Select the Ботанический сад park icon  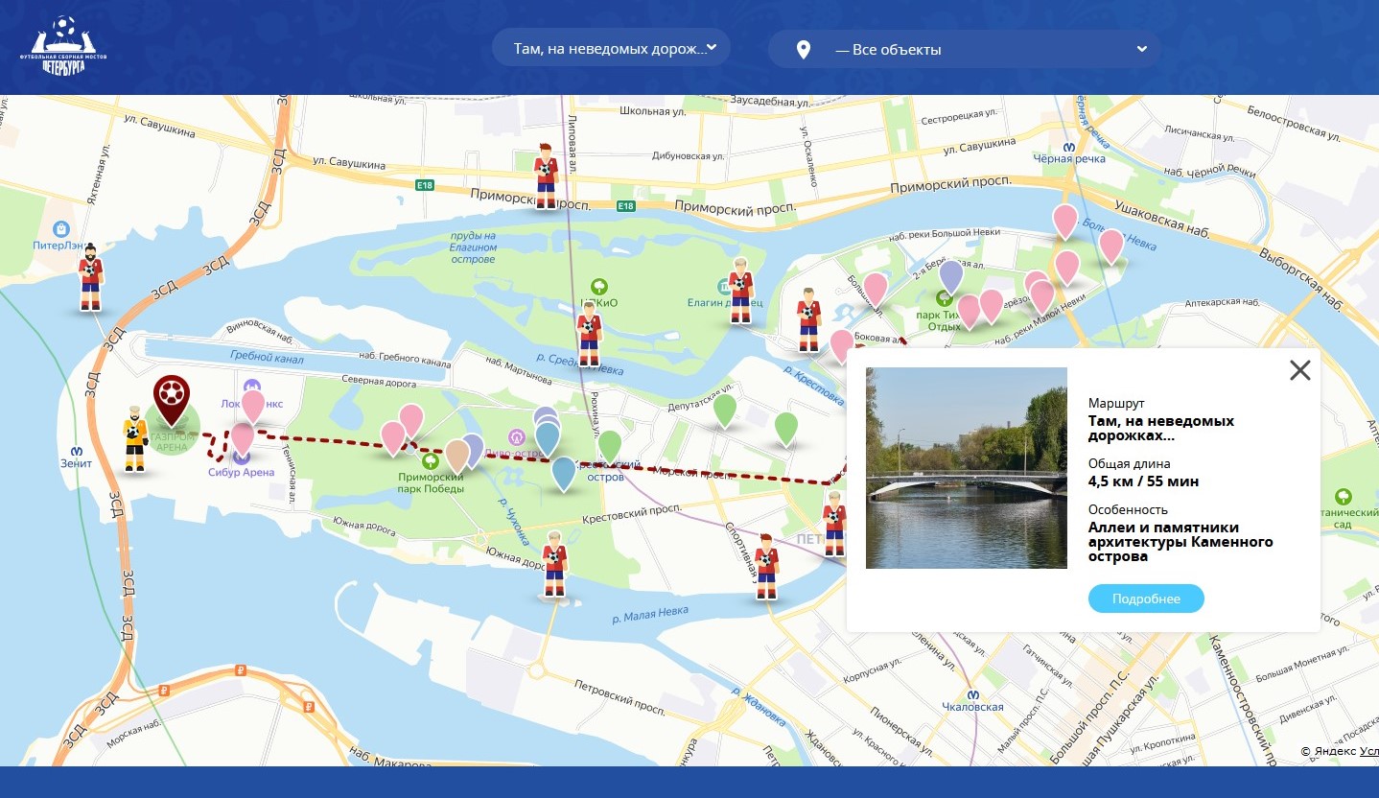[x=1343, y=496]
